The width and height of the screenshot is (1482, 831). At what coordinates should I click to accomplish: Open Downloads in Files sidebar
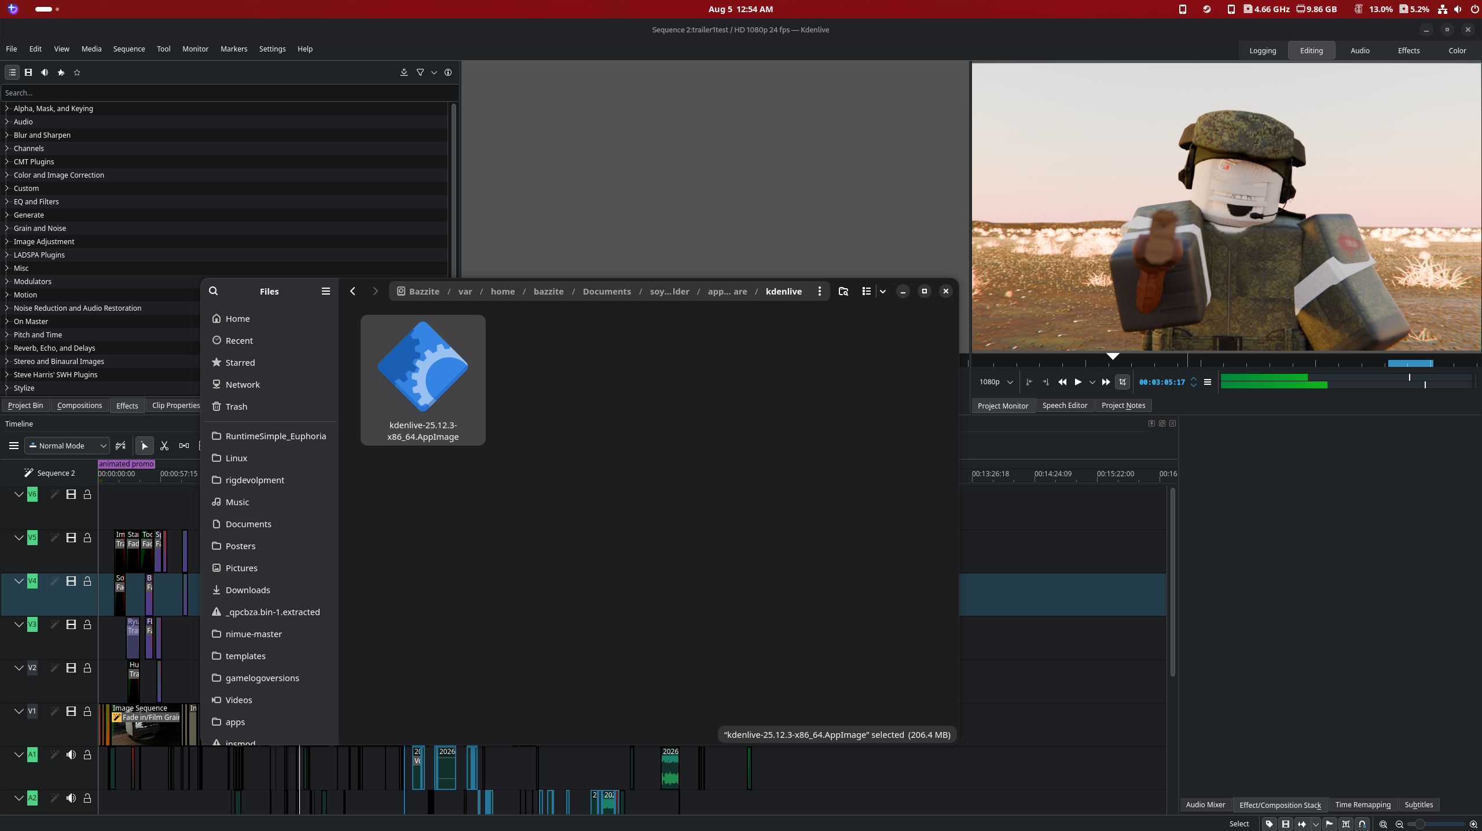coord(270,590)
